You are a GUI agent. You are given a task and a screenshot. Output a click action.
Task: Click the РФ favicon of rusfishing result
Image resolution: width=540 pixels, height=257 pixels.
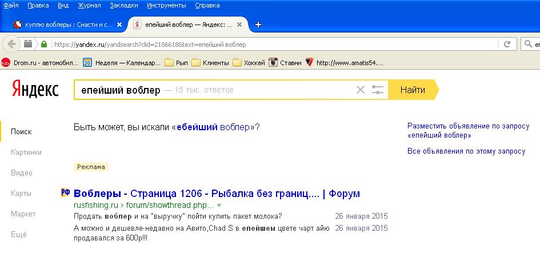[x=66, y=192]
